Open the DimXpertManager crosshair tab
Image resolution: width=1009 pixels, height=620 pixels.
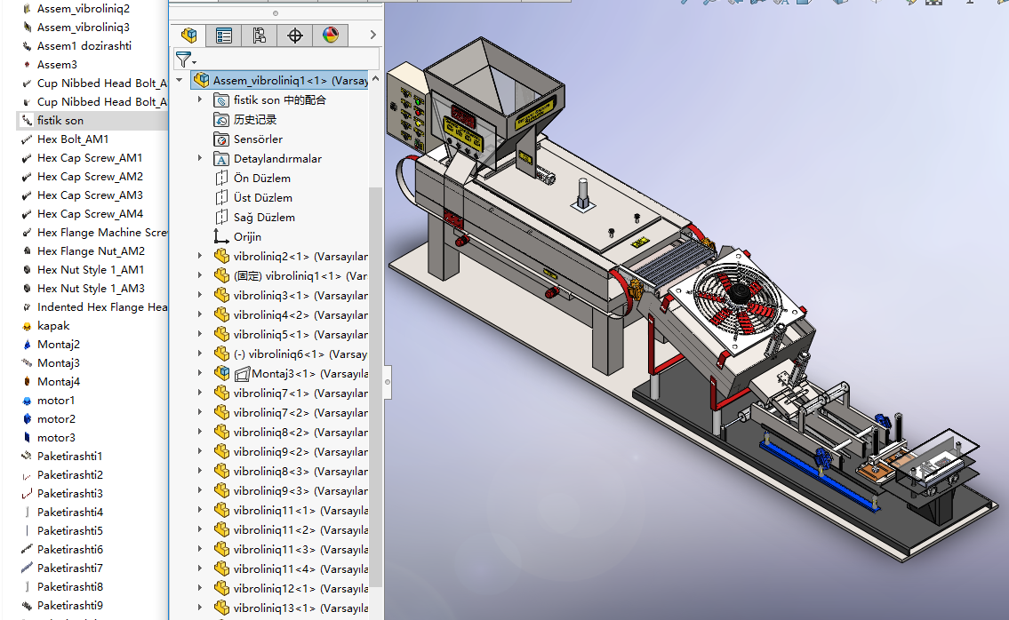(x=295, y=36)
